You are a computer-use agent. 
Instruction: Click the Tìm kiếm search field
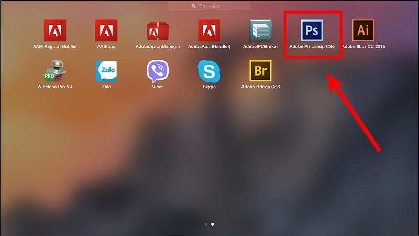pos(210,6)
